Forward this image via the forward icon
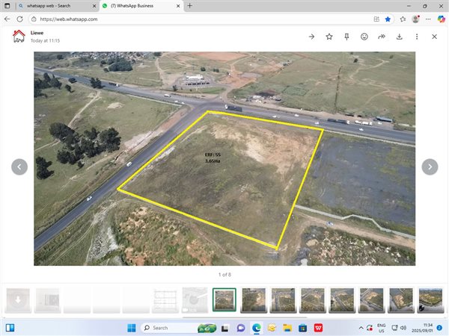Screen dimensions: 449x336 click(x=382, y=37)
